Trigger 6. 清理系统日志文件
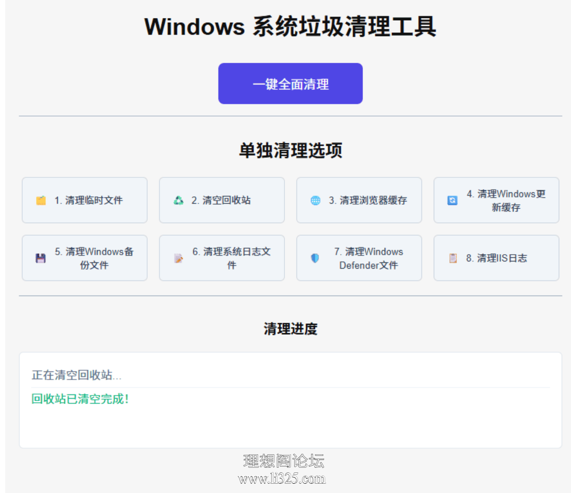The height and width of the screenshot is (493, 571). [x=222, y=258]
